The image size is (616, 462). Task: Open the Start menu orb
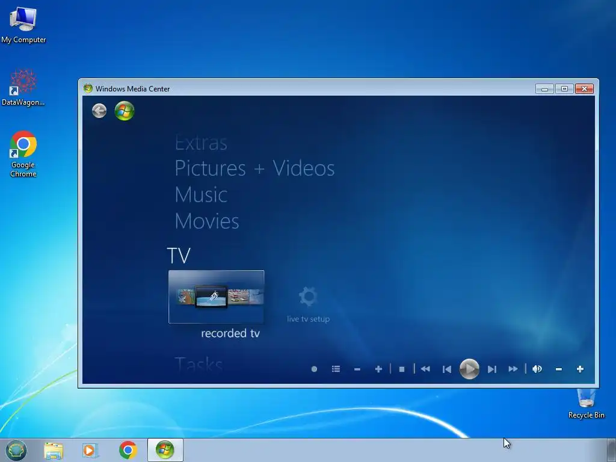pos(16,450)
